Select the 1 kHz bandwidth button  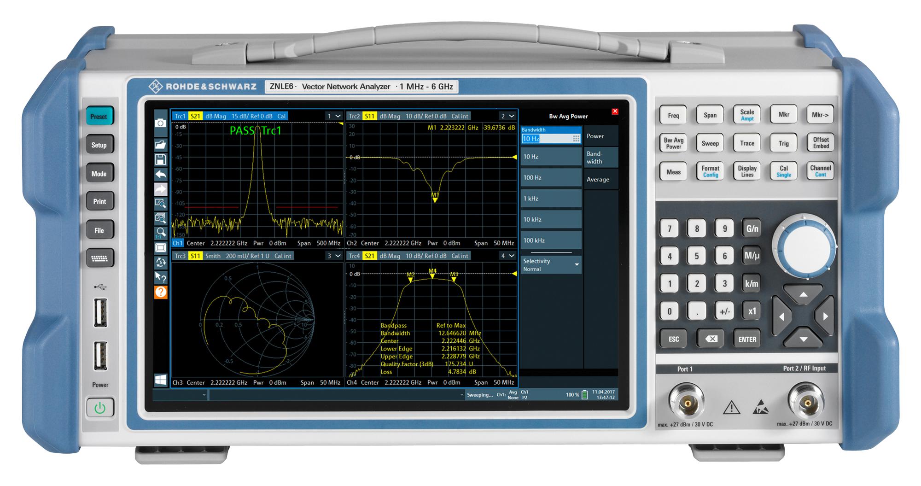pos(551,199)
